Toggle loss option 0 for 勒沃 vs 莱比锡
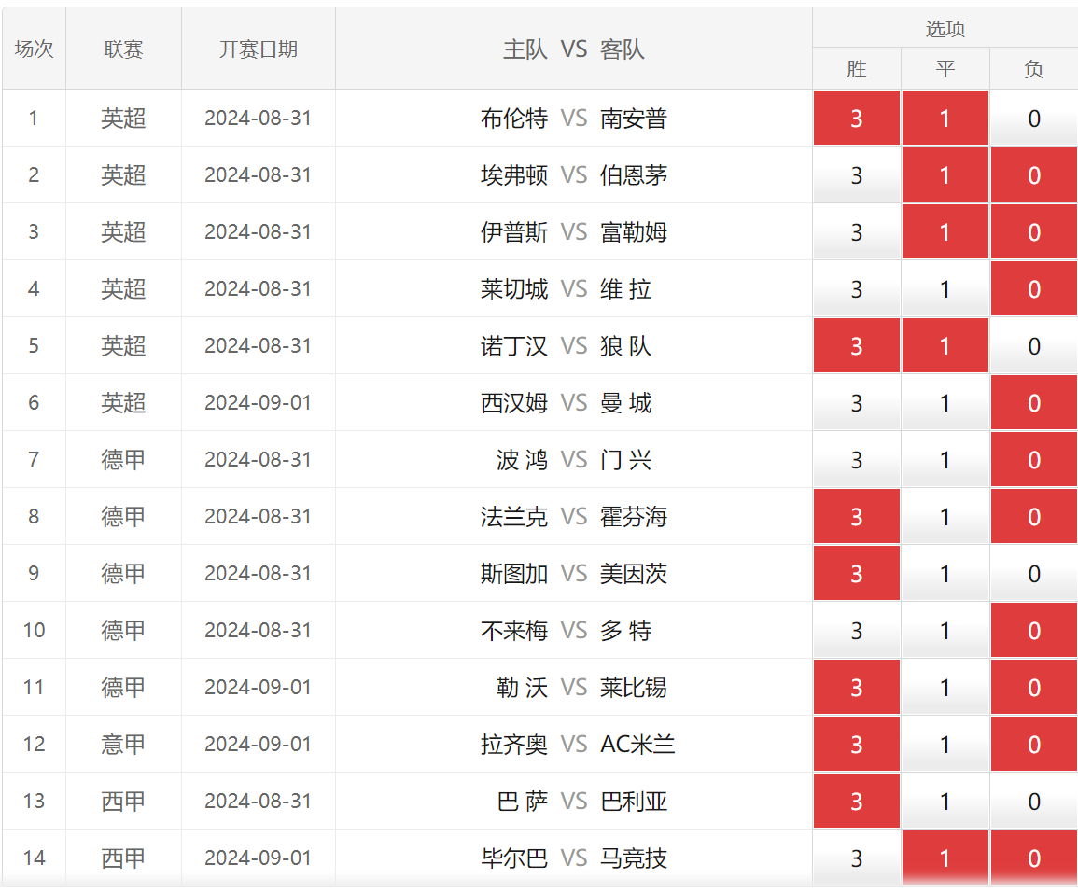The image size is (1078, 893). [1034, 687]
